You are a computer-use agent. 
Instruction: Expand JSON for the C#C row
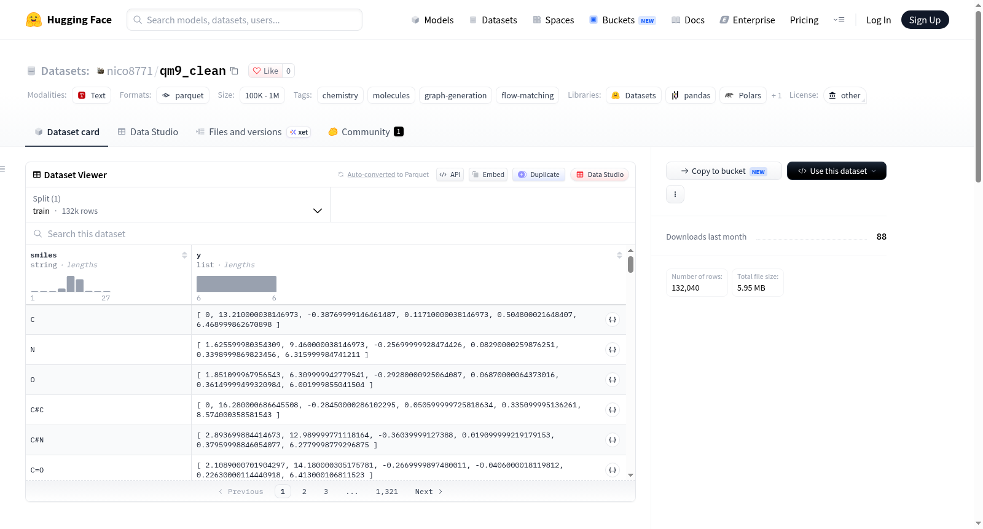coord(613,410)
